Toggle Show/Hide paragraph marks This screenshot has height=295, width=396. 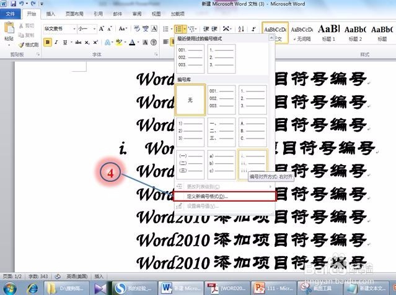[253, 29]
